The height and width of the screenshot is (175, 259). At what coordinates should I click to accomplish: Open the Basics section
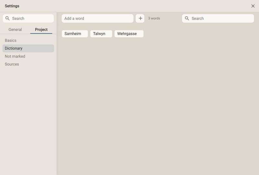[28, 41]
